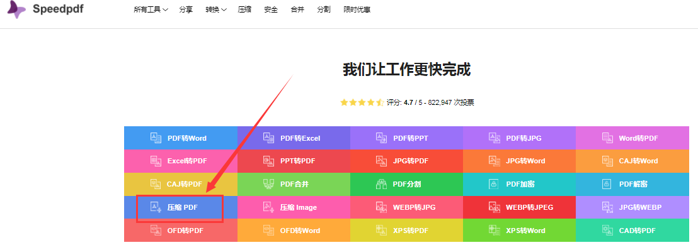Click the 压缩 Image tile icon
The height and width of the screenshot is (250, 698).
[x=268, y=207]
